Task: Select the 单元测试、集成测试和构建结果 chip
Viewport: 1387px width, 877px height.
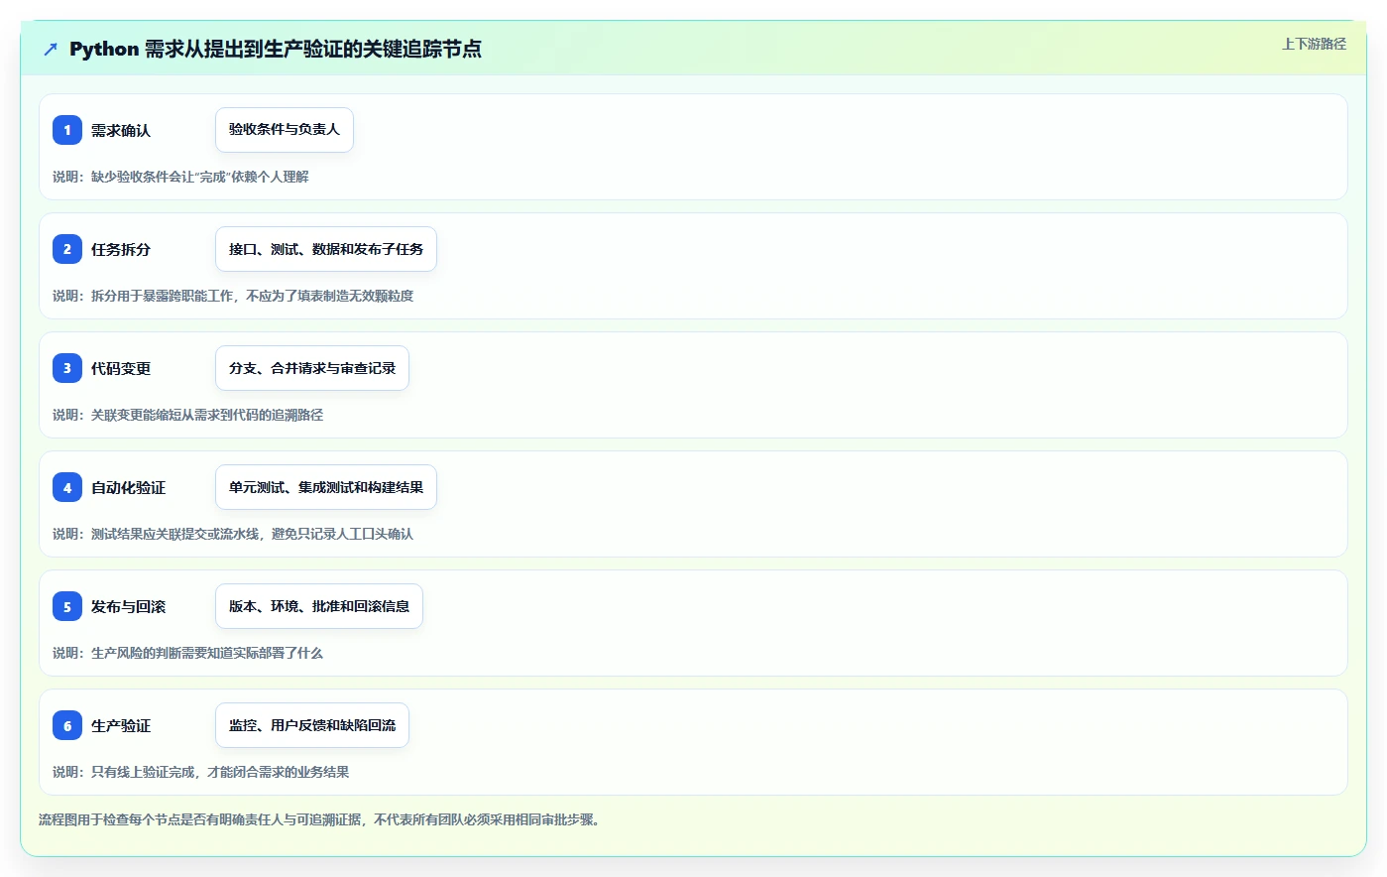Action: click(x=326, y=487)
